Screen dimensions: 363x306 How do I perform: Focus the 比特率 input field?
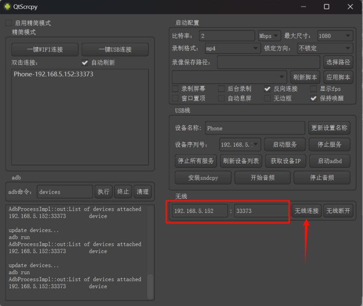(x=227, y=36)
